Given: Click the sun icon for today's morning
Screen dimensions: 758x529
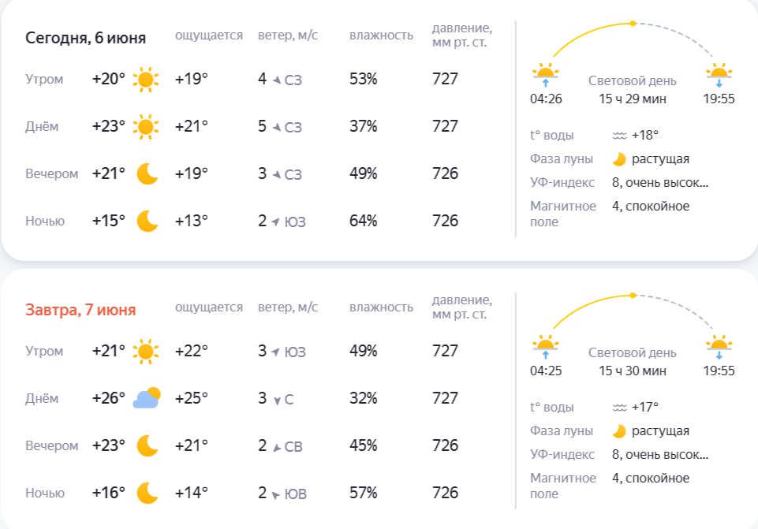Looking at the screenshot, I should pos(145,79).
